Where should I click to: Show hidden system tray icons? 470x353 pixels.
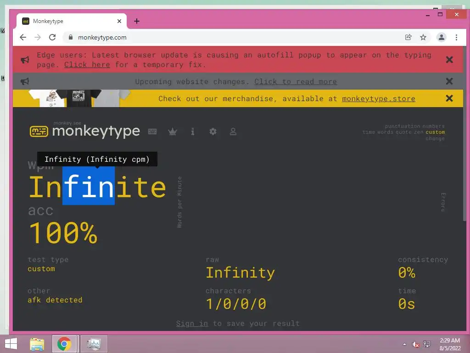[x=405, y=344]
